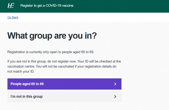
Task: Click the text not match your ID
Action: point(21,71)
